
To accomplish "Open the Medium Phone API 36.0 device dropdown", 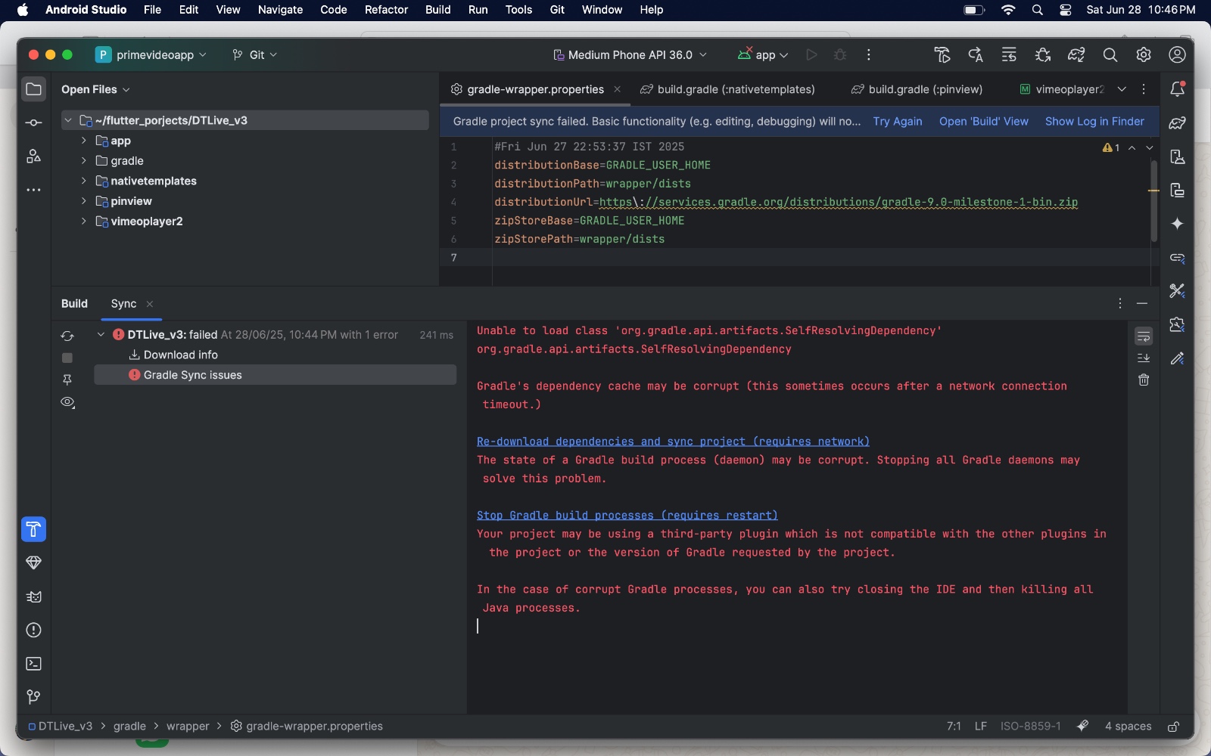I will click(630, 54).
